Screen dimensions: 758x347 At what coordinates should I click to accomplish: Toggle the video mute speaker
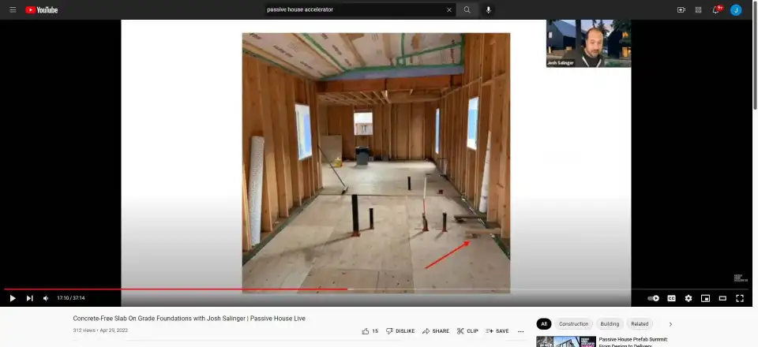click(46, 298)
